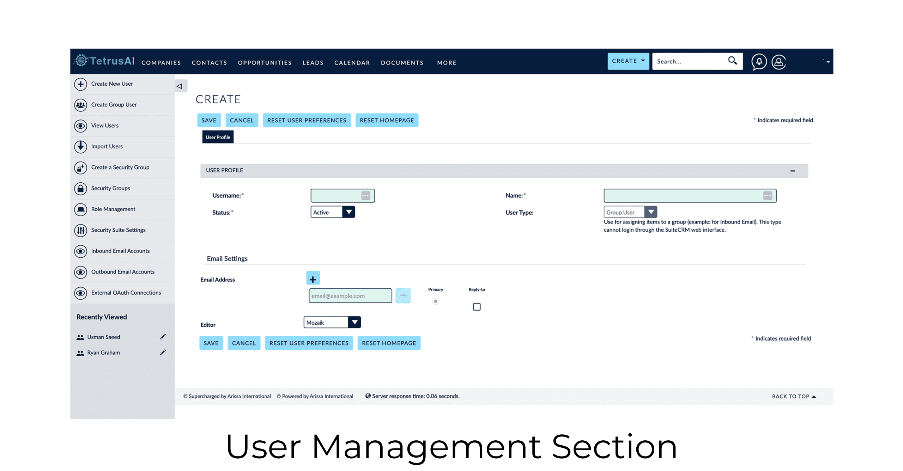Image resolution: width=903 pixels, height=471 pixels.
Task: Click the autofill icon in the Name field
Action: [x=767, y=195]
